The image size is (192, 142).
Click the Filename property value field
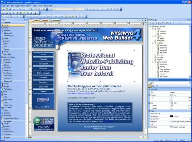tap(180, 122)
